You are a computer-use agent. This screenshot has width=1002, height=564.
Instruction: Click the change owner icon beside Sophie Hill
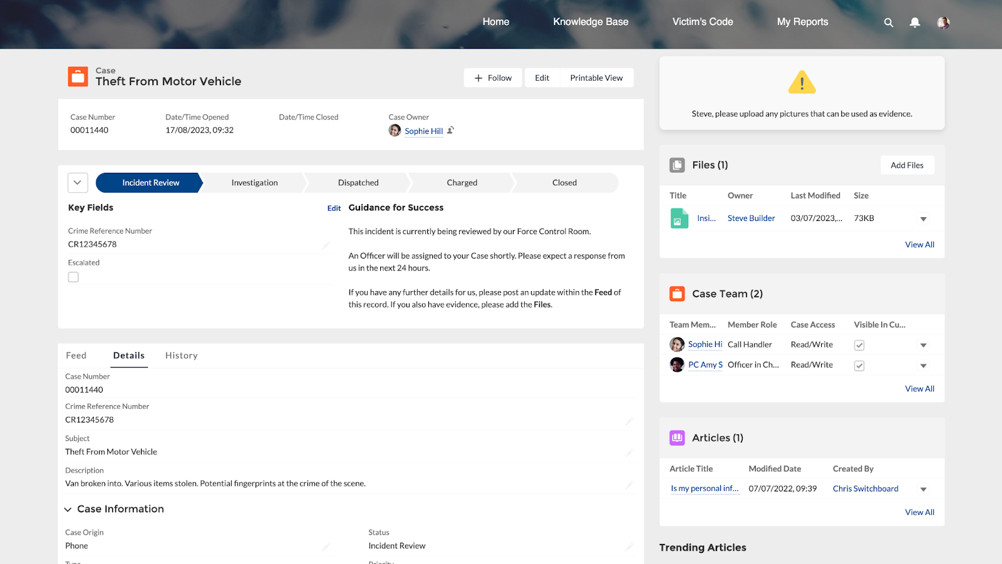click(x=450, y=130)
